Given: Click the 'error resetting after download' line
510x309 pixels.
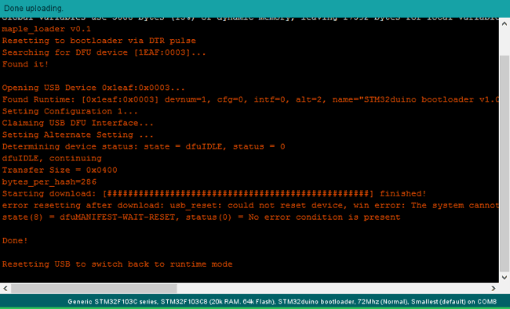Looking at the screenshot, I should pyautogui.click(x=250, y=206).
